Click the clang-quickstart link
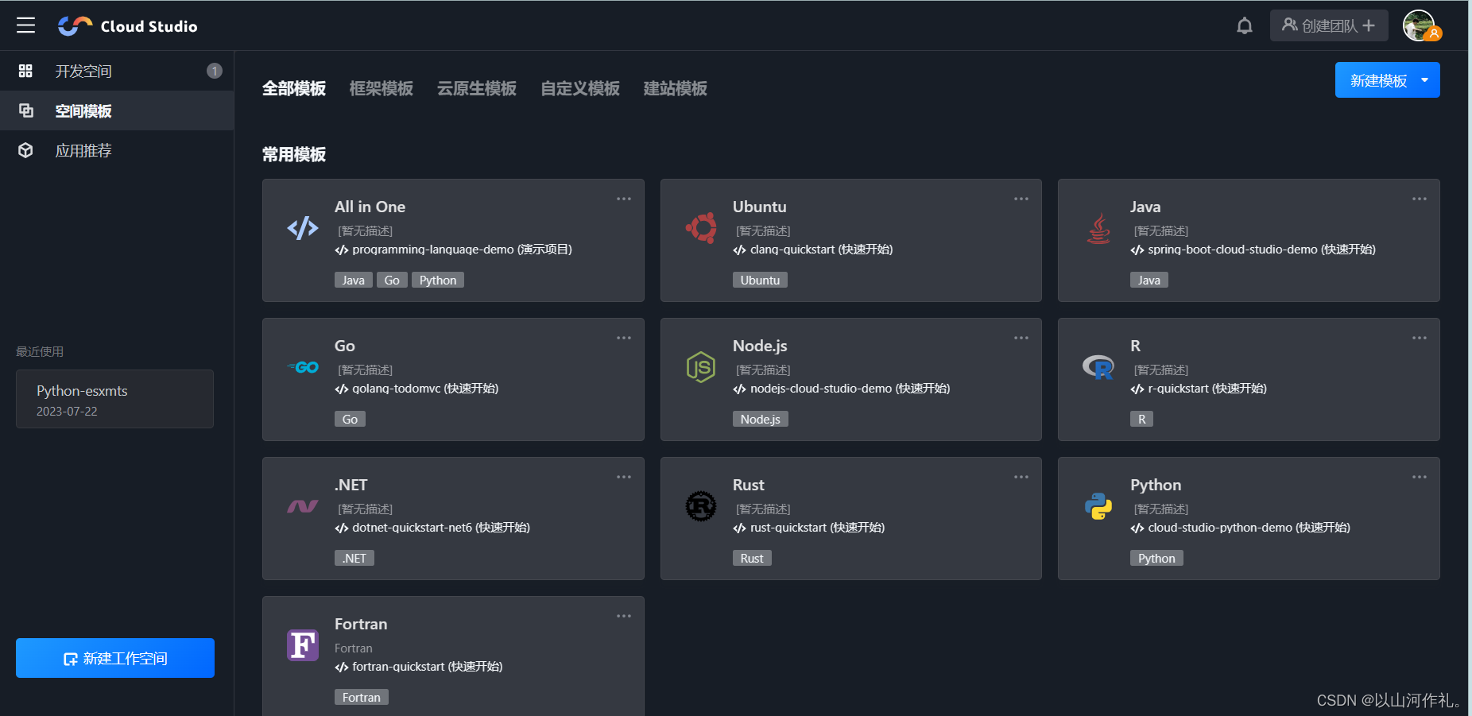The image size is (1472, 716). 812,250
